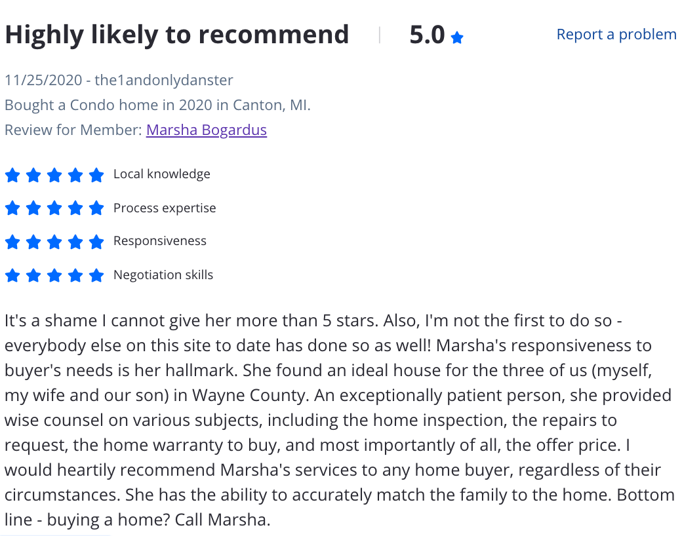Click the Bought a Condo home line
The image size is (682, 536).
pos(157,105)
